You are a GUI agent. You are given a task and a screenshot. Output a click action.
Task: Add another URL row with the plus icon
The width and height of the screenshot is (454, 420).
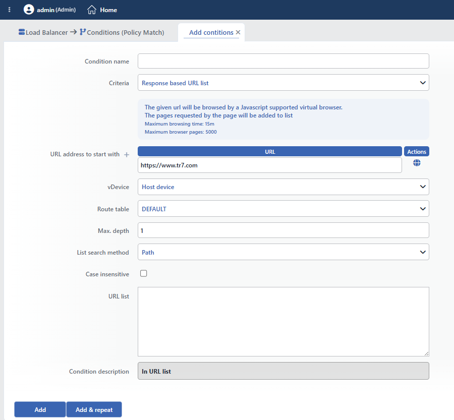(x=127, y=155)
